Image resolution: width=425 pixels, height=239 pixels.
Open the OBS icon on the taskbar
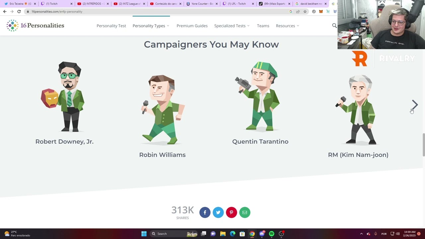[x=281, y=234]
